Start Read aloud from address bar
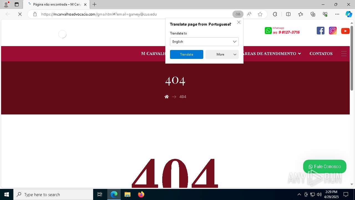This screenshot has width=355, height=200. coord(249,14)
